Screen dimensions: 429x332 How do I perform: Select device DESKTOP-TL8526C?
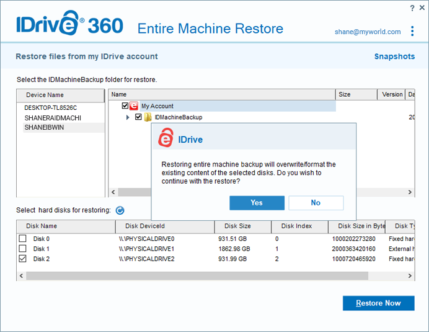pyautogui.click(x=51, y=107)
